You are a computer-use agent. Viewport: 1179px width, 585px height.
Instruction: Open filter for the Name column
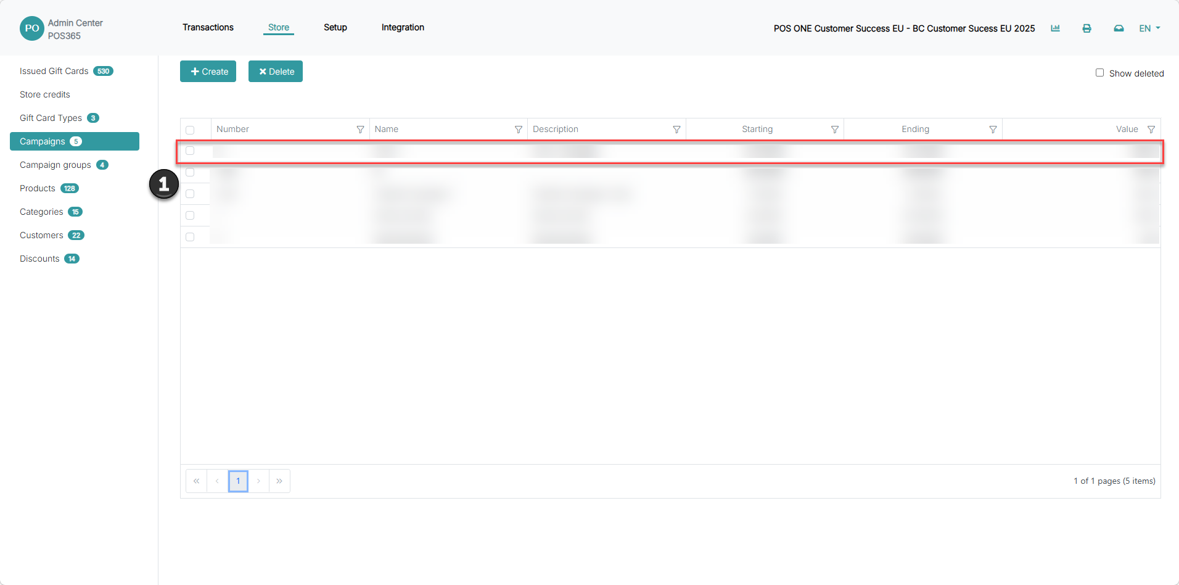click(x=519, y=130)
